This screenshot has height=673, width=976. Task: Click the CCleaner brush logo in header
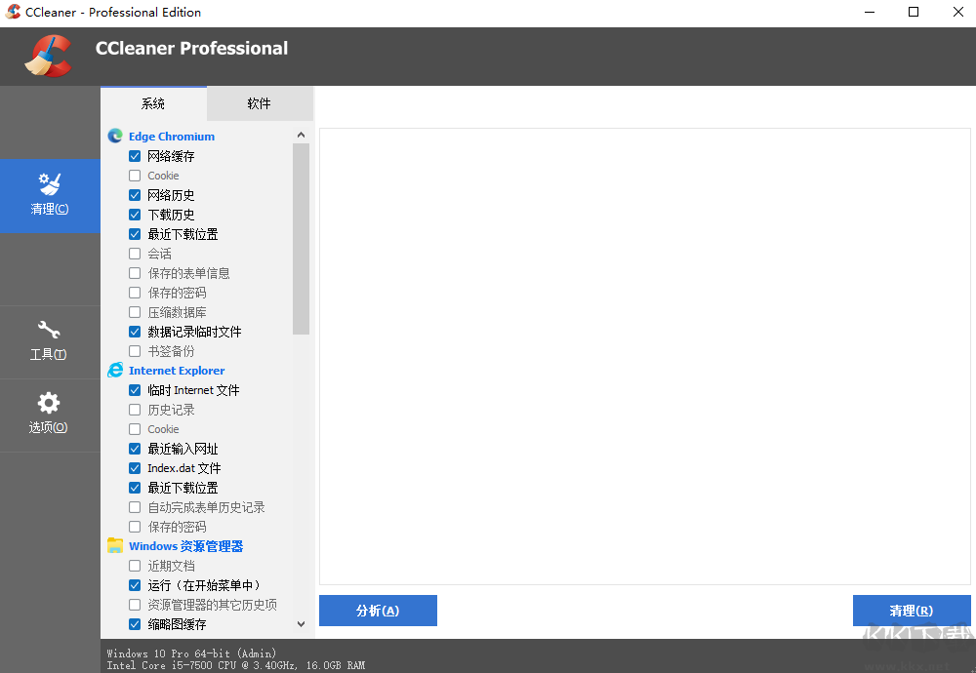(47, 57)
